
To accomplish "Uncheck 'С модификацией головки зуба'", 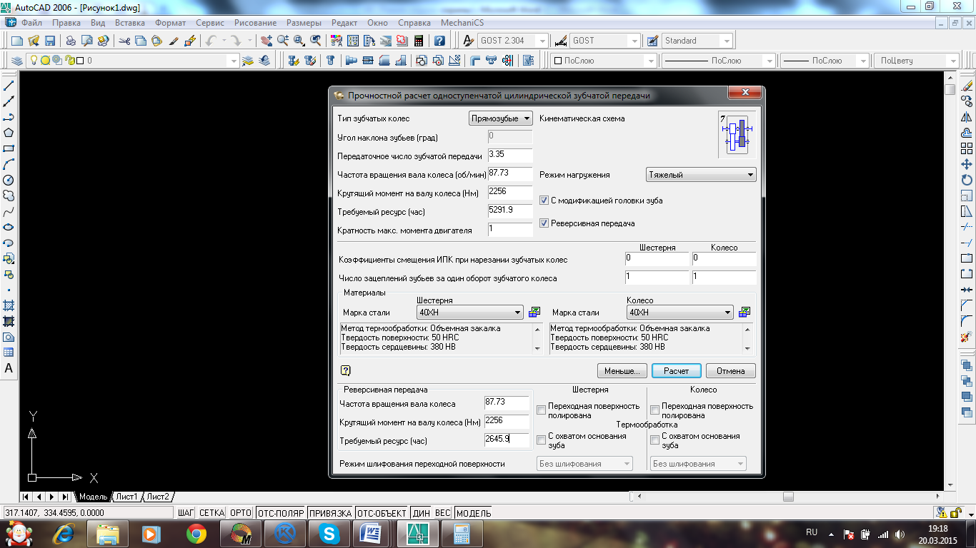I will point(544,201).
